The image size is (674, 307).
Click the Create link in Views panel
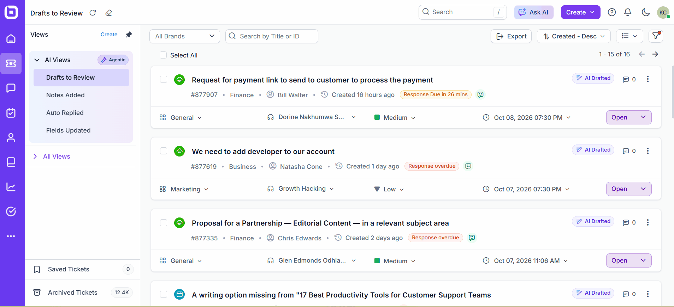point(109,35)
